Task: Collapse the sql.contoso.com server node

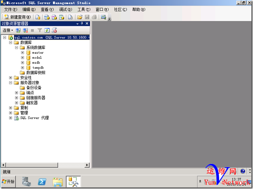Action: coord(5,38)
